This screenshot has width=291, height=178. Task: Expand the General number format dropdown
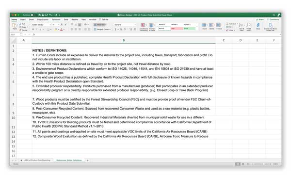click(125, 25)
